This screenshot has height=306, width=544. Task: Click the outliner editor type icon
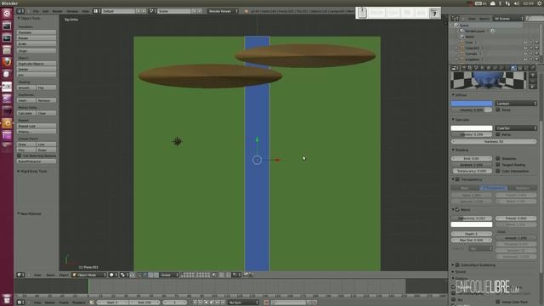455,18
